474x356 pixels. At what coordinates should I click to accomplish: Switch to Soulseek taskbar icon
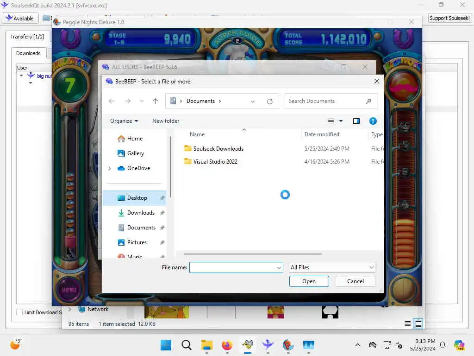[x=268, y=345]
